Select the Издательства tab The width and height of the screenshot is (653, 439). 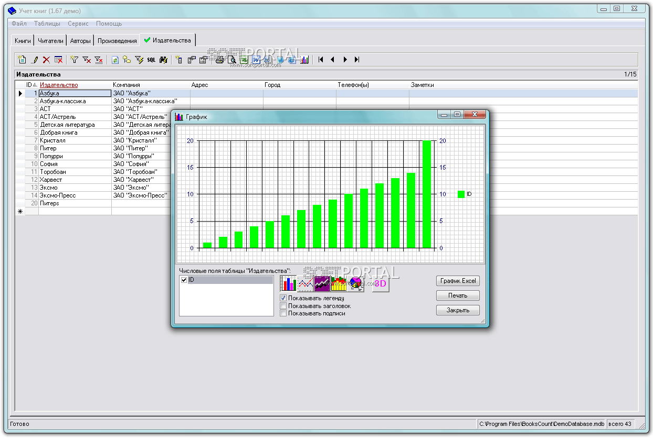click(x=167, y=40)
